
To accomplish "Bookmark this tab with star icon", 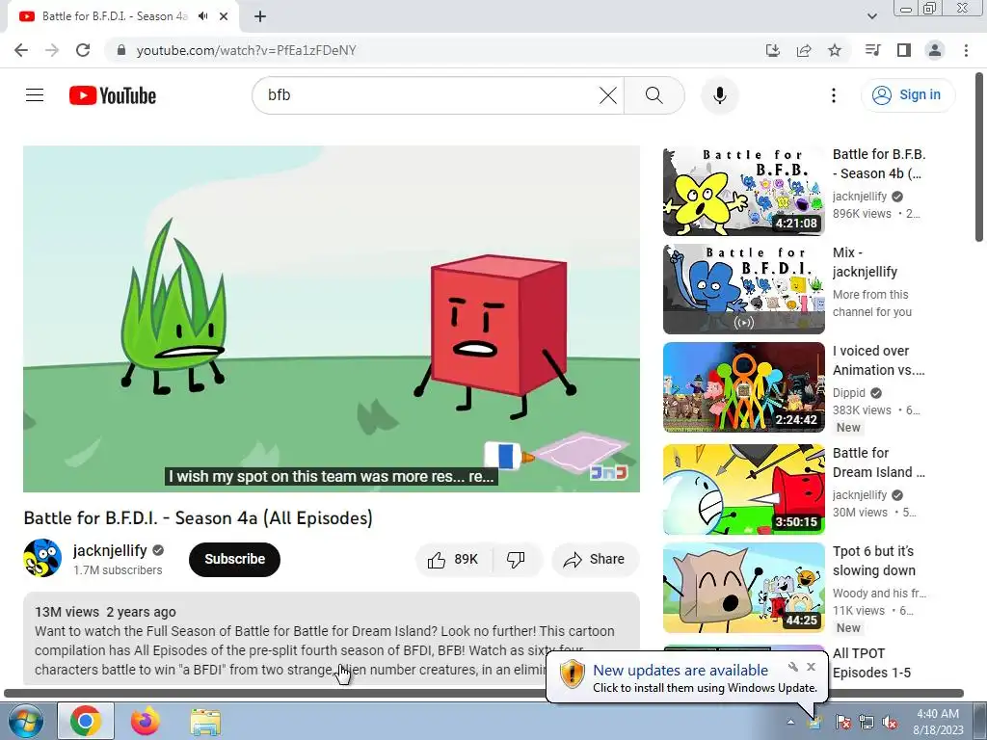I will [835, 50].
